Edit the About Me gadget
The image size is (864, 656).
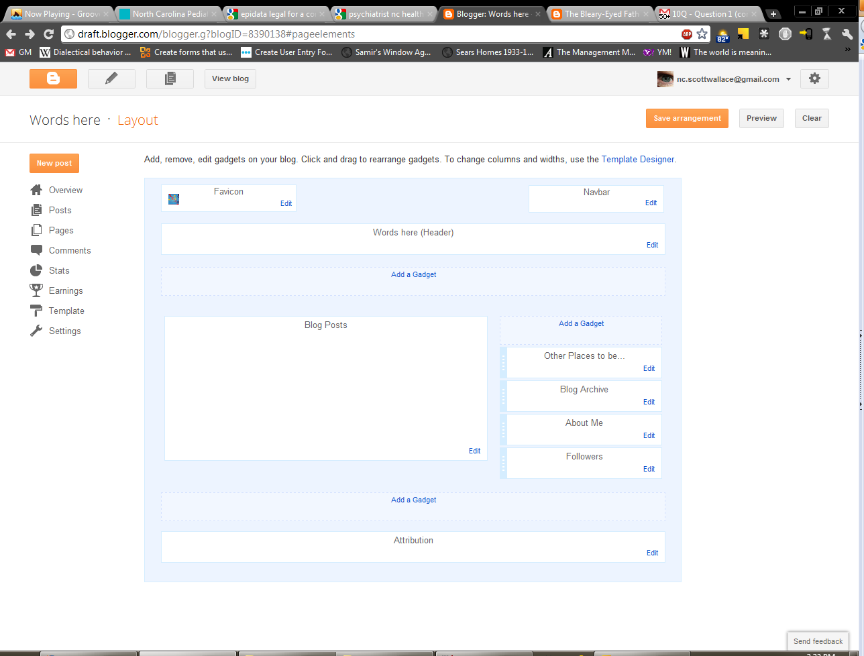click(649, 435)
